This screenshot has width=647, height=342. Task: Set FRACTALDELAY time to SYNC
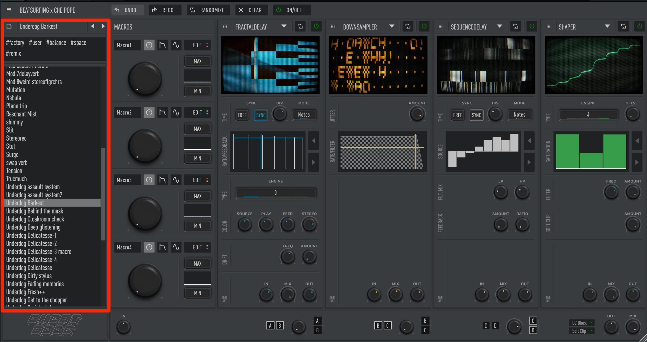click(261, 115)
